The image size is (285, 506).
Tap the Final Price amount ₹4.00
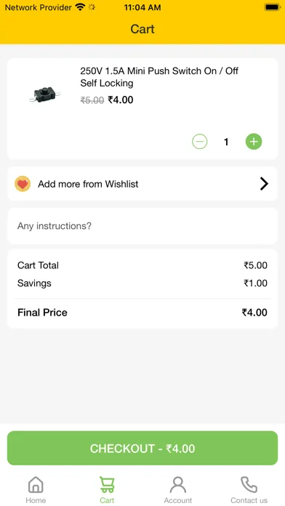(254, 313)
